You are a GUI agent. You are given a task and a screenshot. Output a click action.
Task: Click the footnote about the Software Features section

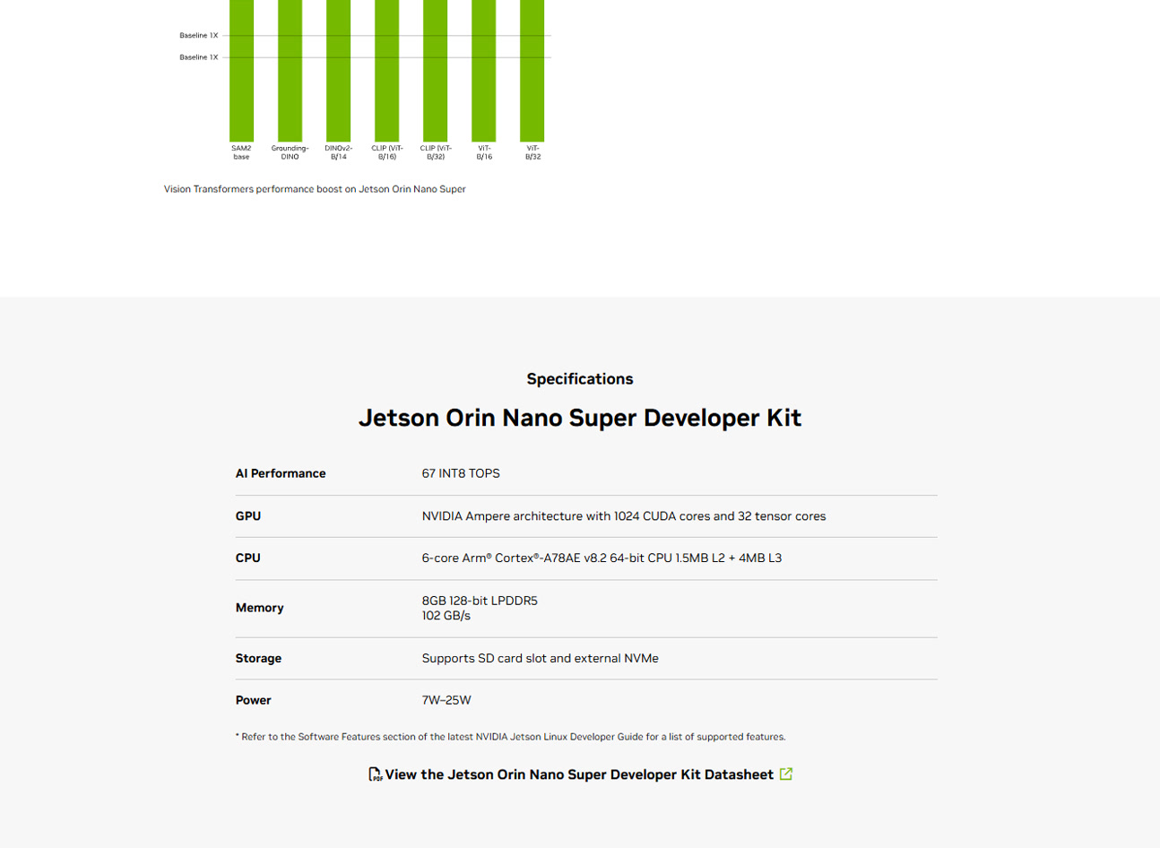[x=510, y=737]
